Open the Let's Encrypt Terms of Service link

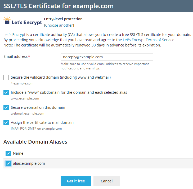[149, 40]
